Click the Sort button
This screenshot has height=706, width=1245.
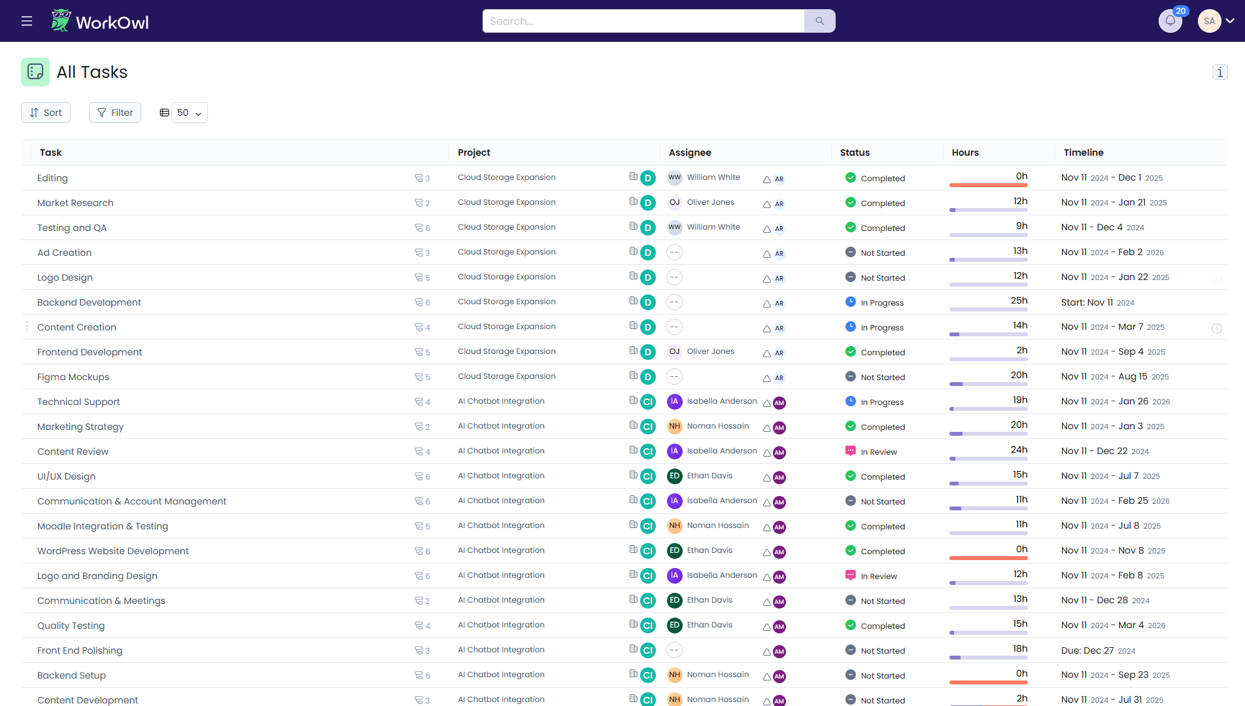tap(46, 113)
